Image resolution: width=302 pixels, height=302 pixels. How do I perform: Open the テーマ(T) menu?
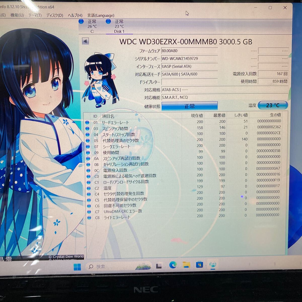point(35,15)
